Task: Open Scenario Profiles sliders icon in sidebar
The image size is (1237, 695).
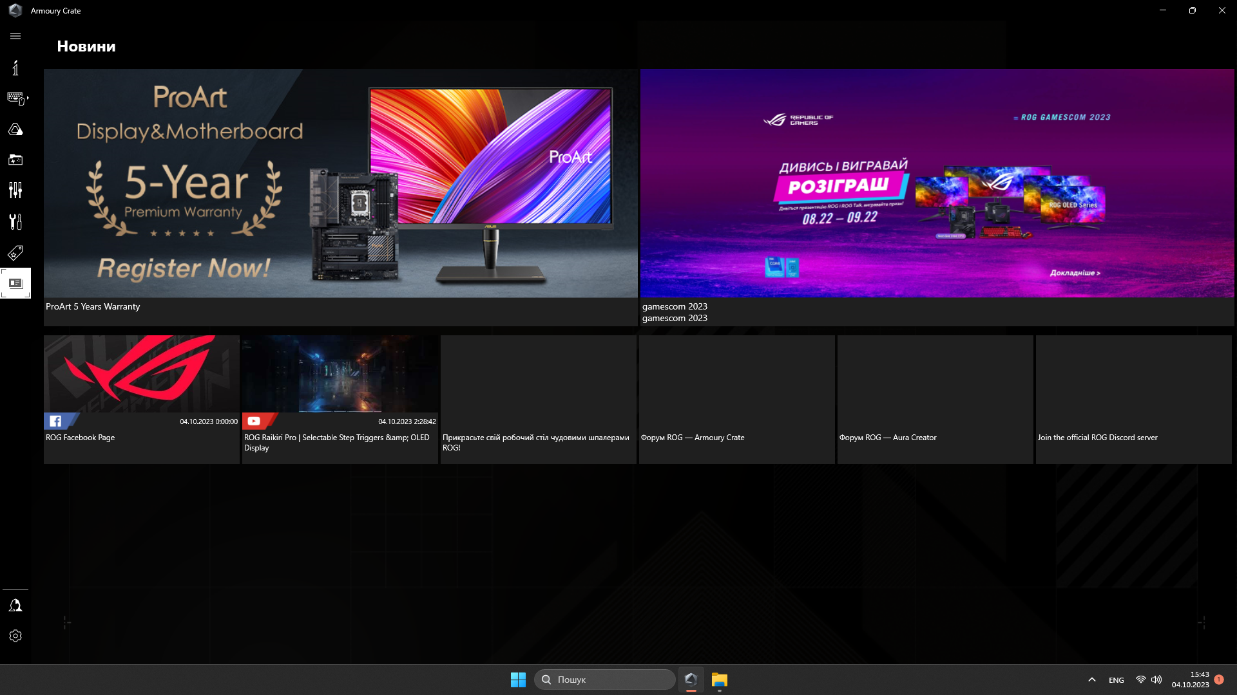Action: coord(15,190)
